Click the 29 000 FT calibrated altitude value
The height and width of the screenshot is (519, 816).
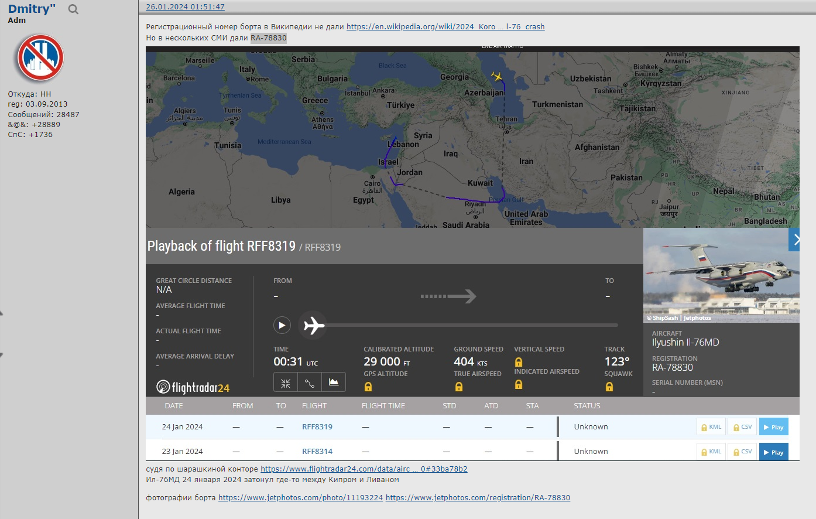(x=387, y=361)
